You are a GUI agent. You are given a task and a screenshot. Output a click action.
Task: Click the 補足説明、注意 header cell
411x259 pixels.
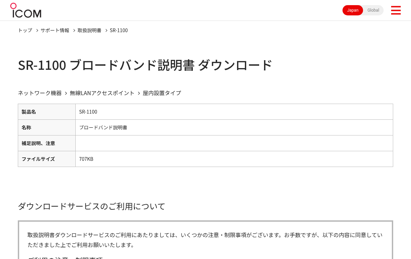[47, 143]
